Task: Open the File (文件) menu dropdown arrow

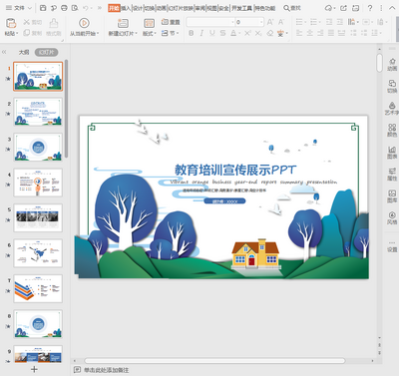Action: pos(29,8)
